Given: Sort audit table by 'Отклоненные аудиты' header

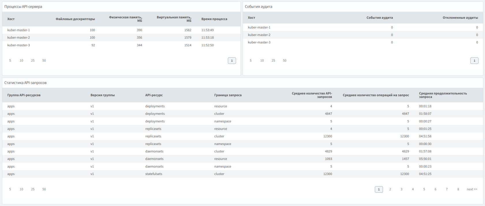Looking at the screenshot, I should 460,18.
